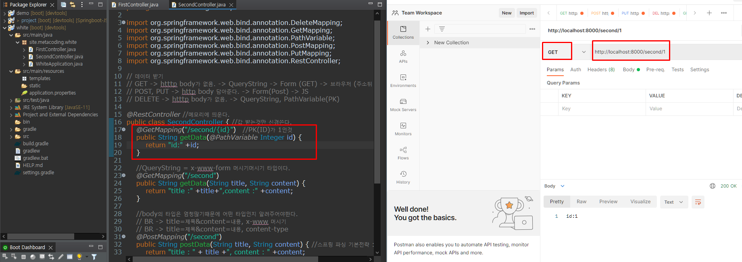Expand the demo [boot] project
This screenshot has height=262, width=742.
point(4,13)
